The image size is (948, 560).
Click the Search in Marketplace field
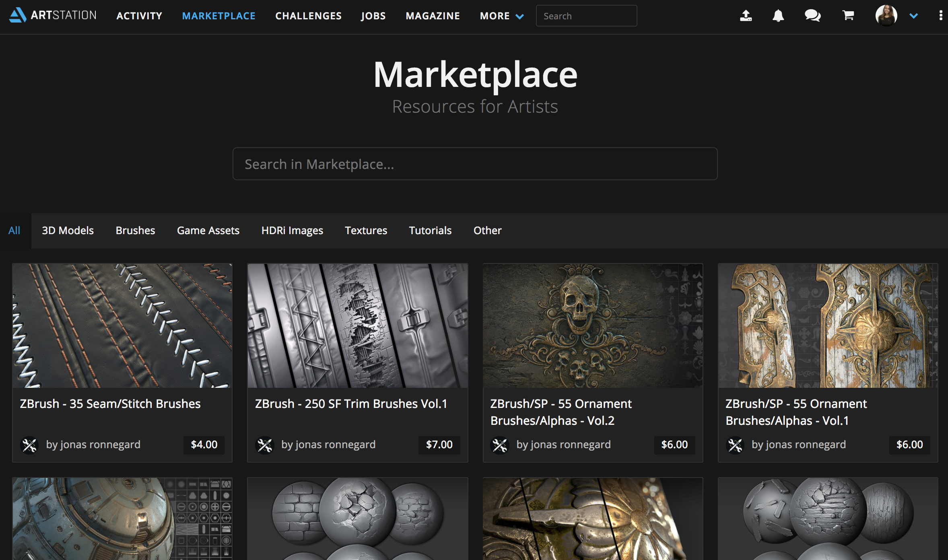[475, 164]
